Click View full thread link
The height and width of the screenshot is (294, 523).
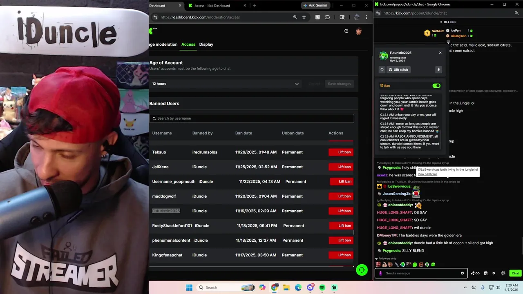(x=427, y=174)
